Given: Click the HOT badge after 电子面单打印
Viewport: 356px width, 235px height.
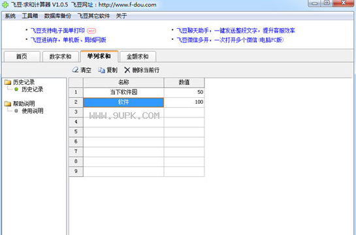Looking at the screenshot, I should (91, 31).
